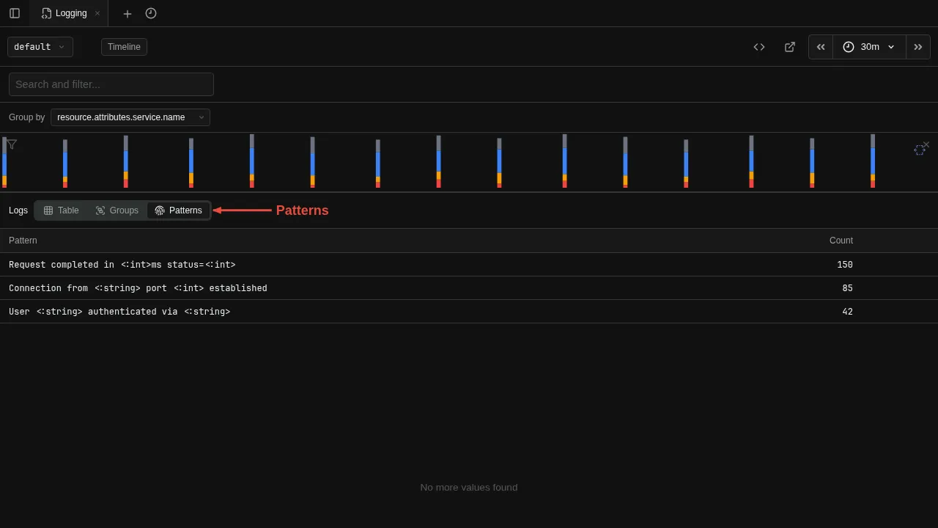Expand the 30m time range picker
This screenshot has height=528, width=938.
tap(869, 47)
